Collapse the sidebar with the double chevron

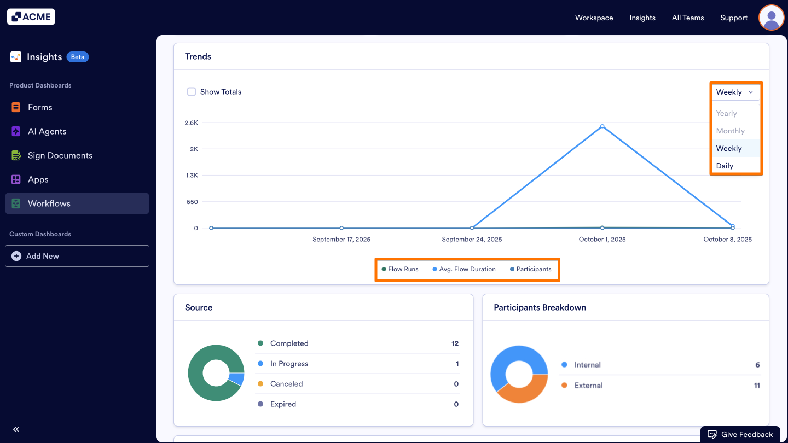point(15,429)
